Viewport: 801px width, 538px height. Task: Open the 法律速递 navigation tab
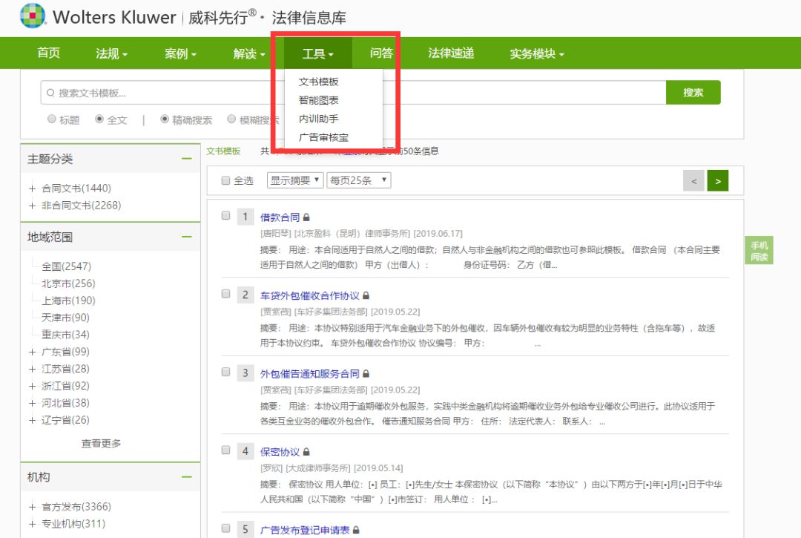coord(450,53)
